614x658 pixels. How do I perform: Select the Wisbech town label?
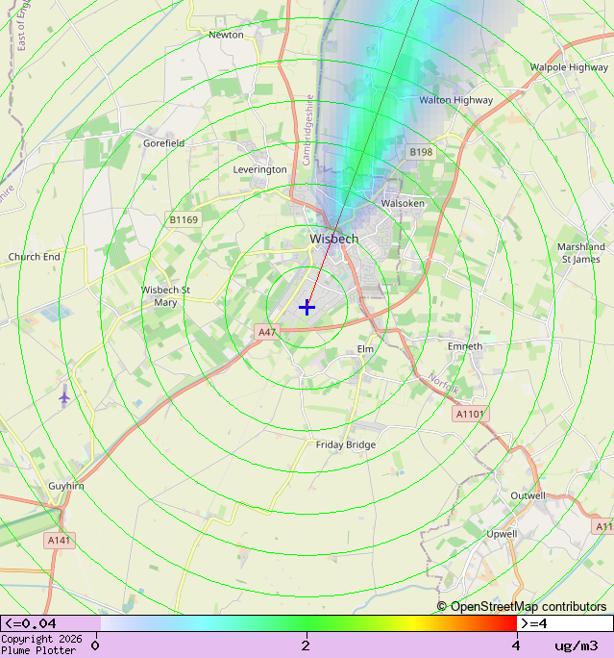(333, 239)
